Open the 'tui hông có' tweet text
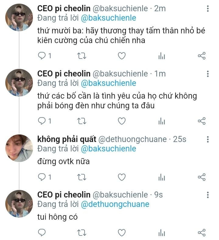The height and width of the screenshot is (240, 219). [57, 217]
